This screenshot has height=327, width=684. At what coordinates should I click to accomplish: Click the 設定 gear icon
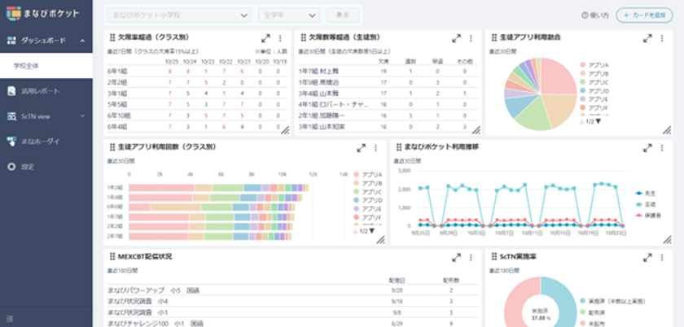pos(11,167)
